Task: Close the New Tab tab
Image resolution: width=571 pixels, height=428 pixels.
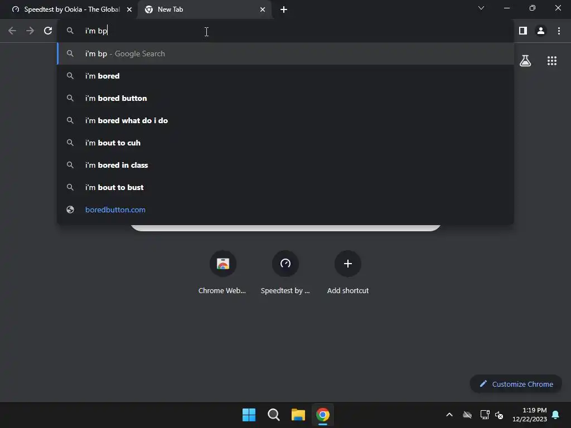Action: (263, 9)
